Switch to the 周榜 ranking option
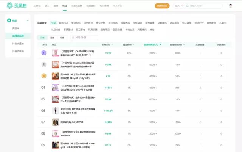 (52, 38)
